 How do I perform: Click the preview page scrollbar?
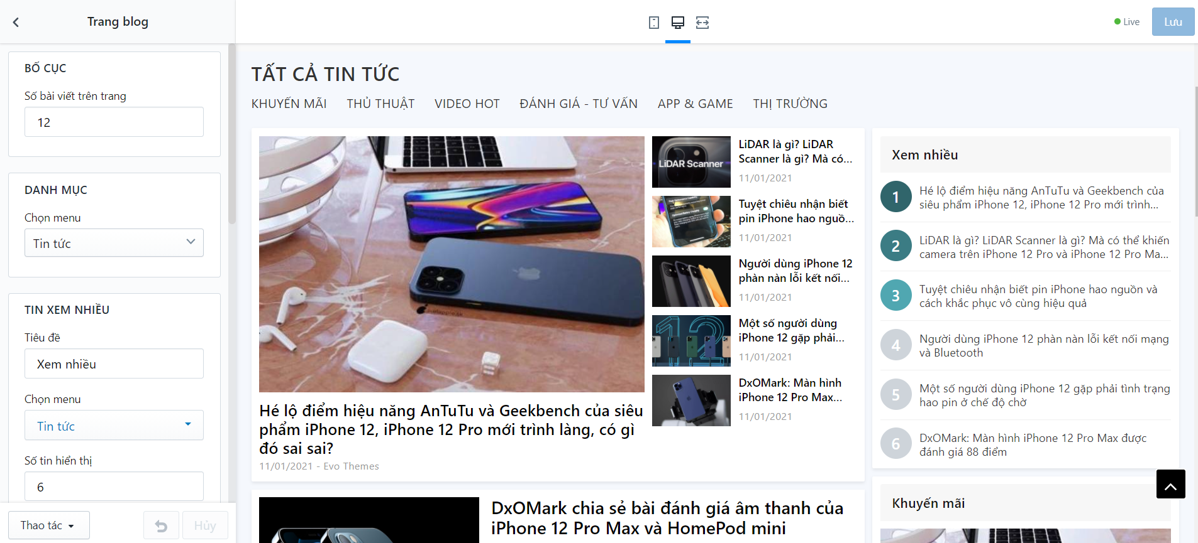point(1195,151)
